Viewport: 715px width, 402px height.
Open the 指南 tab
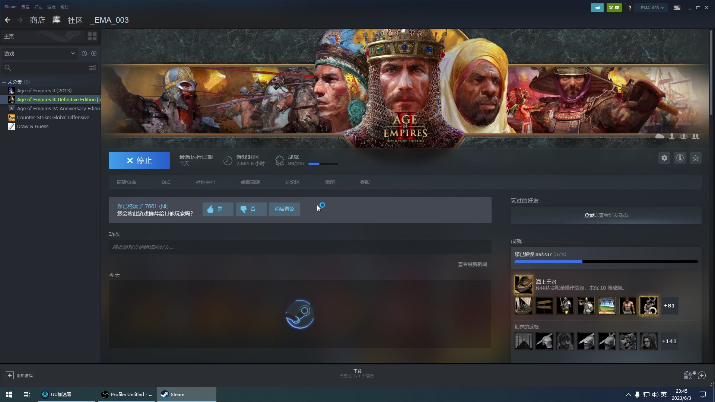tap(330, 182)
